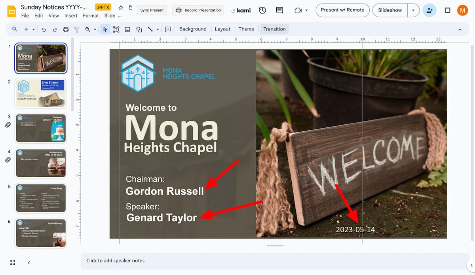The image size is (475, 275).
Task: Select the Shape tool
Action: click(x=139, y=29)
